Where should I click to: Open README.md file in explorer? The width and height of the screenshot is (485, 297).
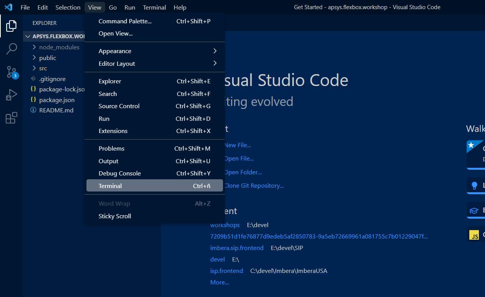(x=56, y=110)
